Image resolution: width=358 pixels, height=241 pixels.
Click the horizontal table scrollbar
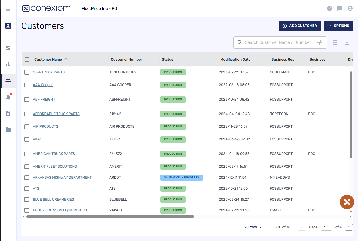[110, 217]
